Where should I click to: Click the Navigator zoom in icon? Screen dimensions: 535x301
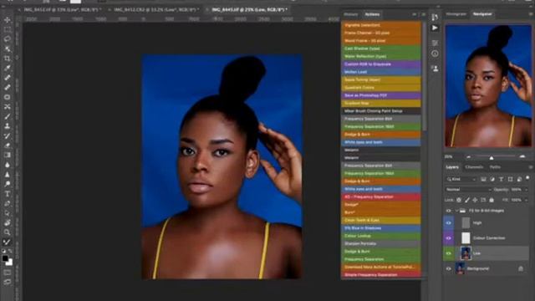pyautogui.click(x=522, y=156)
